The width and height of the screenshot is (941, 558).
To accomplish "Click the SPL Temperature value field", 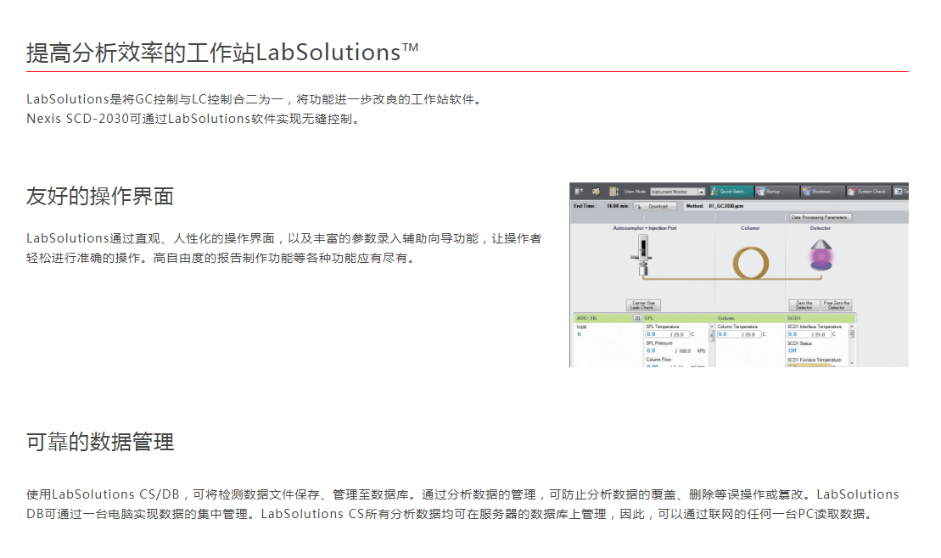I will [667, 334].
